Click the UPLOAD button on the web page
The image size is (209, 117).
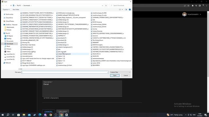pos(63,112)
